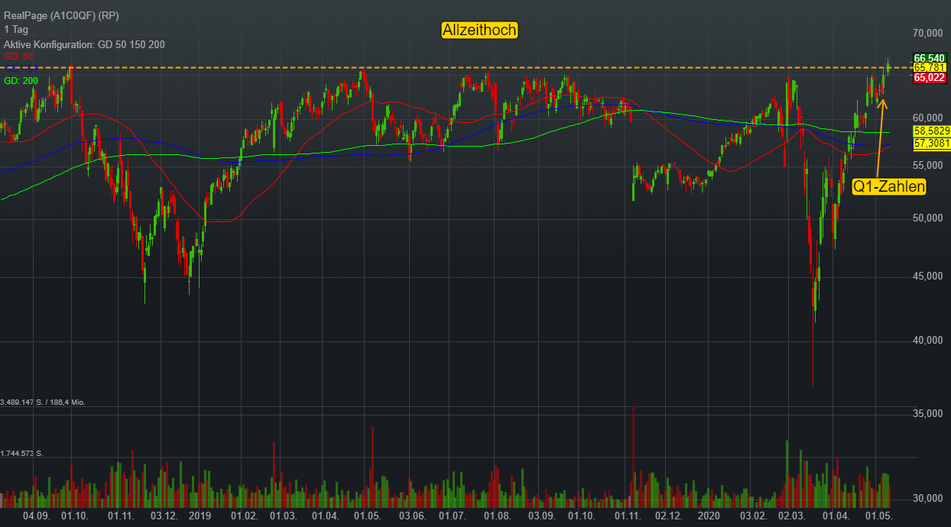Click the 04.09. date label
Viewport: 951px width, 527px height.
coord(36,516)
